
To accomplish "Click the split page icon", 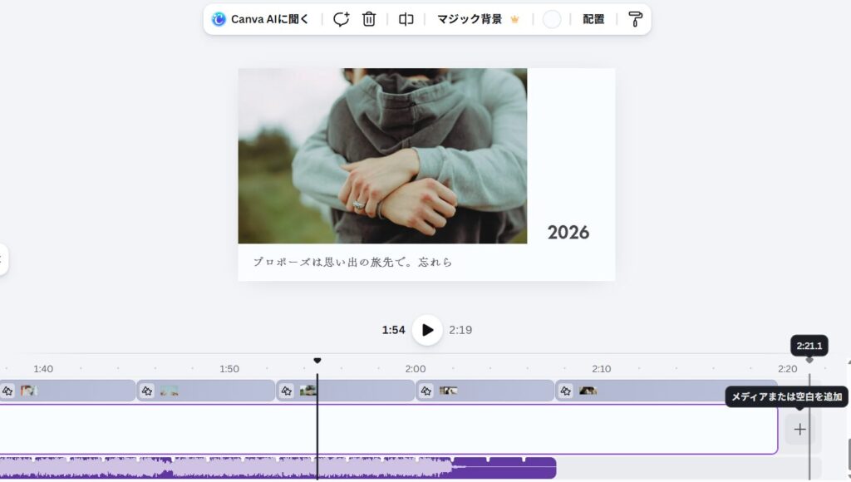I will 406,19.
